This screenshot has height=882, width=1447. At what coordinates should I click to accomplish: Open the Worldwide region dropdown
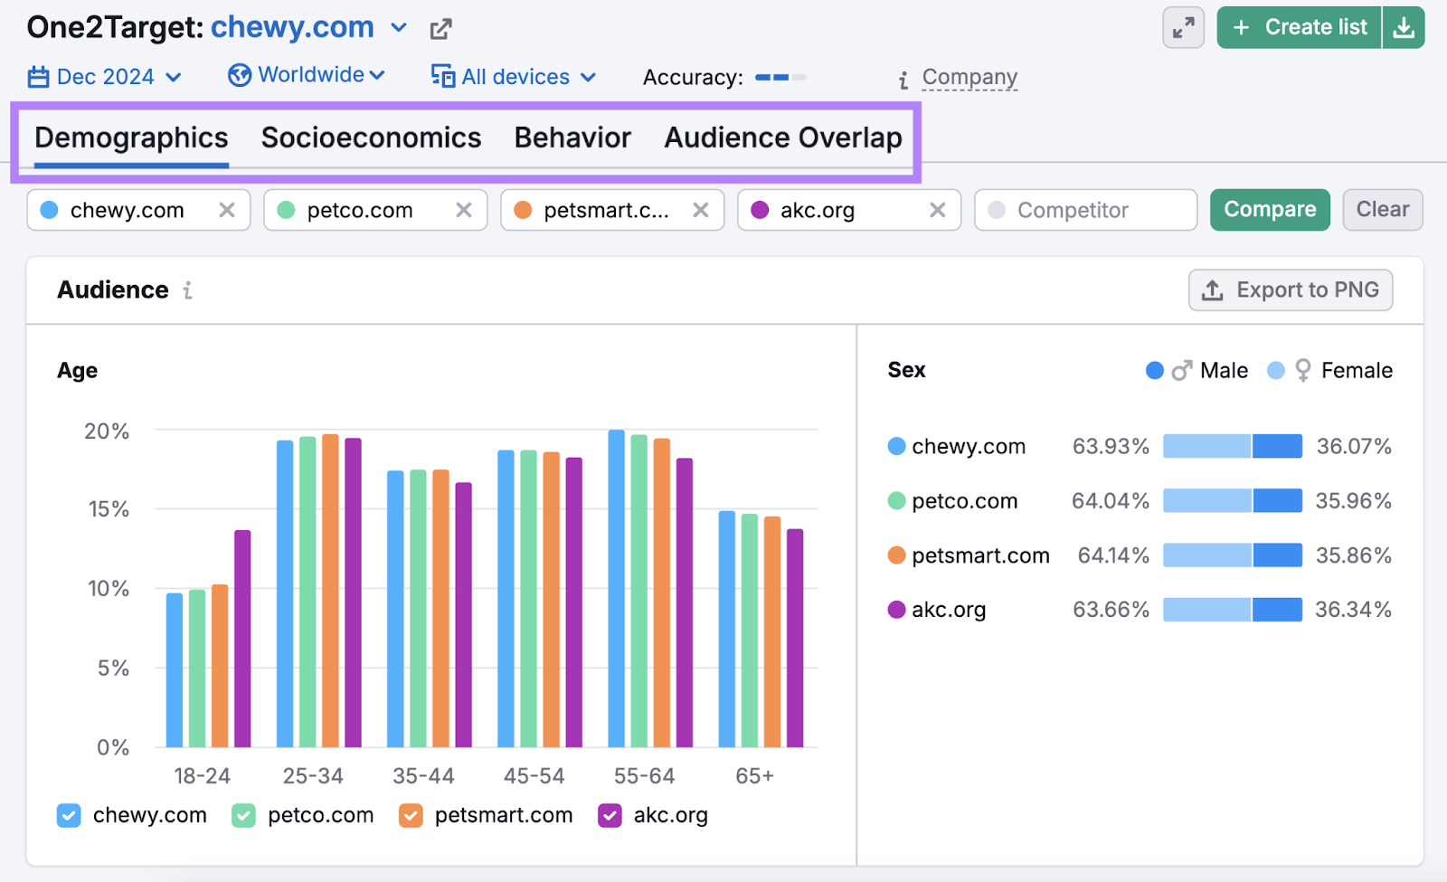[x=307, y=75]
